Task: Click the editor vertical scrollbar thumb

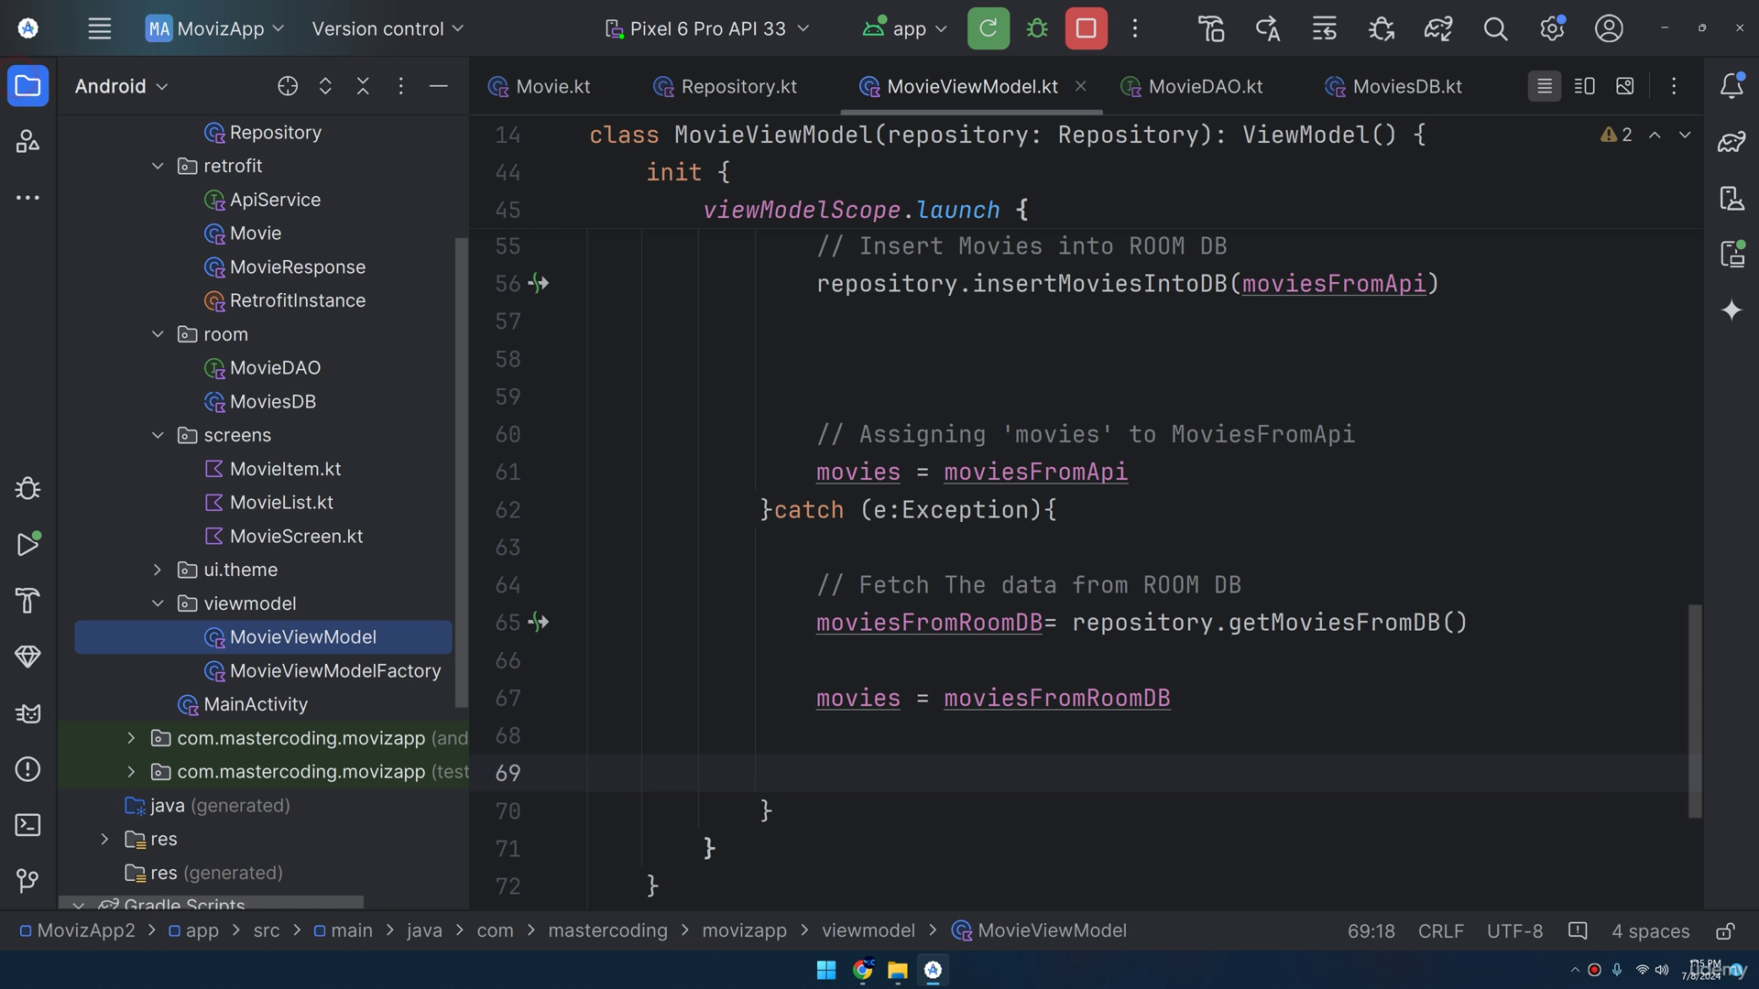Action: 1695,711
